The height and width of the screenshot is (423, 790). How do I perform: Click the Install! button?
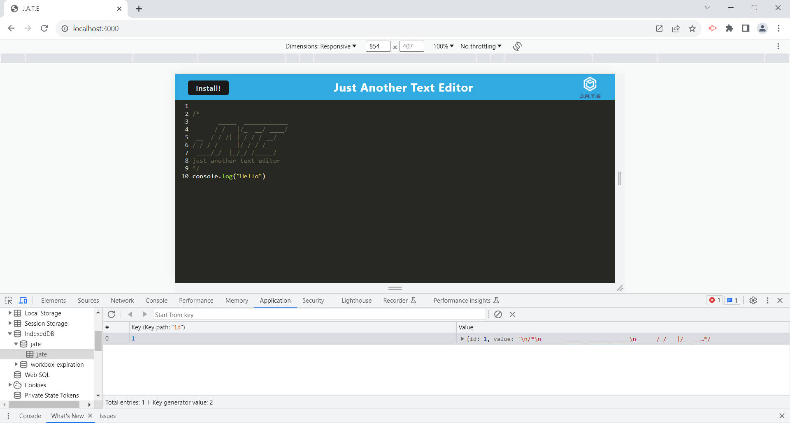[x=208, y=87]
